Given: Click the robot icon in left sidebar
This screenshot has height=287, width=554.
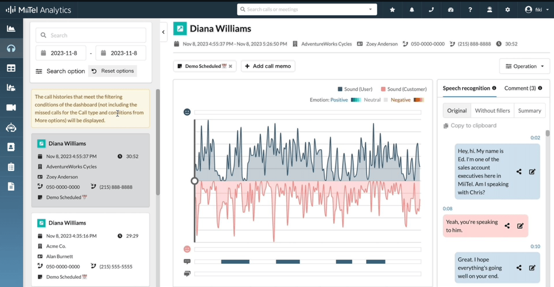Looking at the screenshot, I should [x=11, y=128].
